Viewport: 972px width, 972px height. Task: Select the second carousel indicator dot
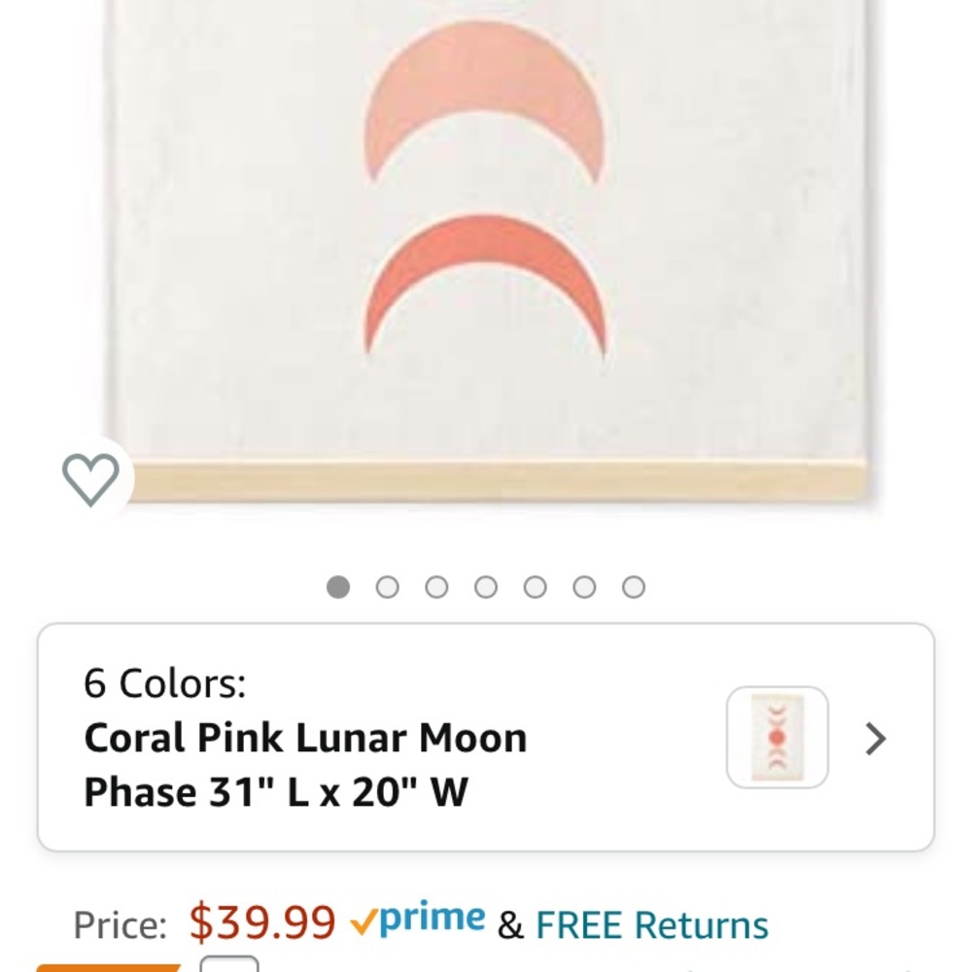[388, 586]
